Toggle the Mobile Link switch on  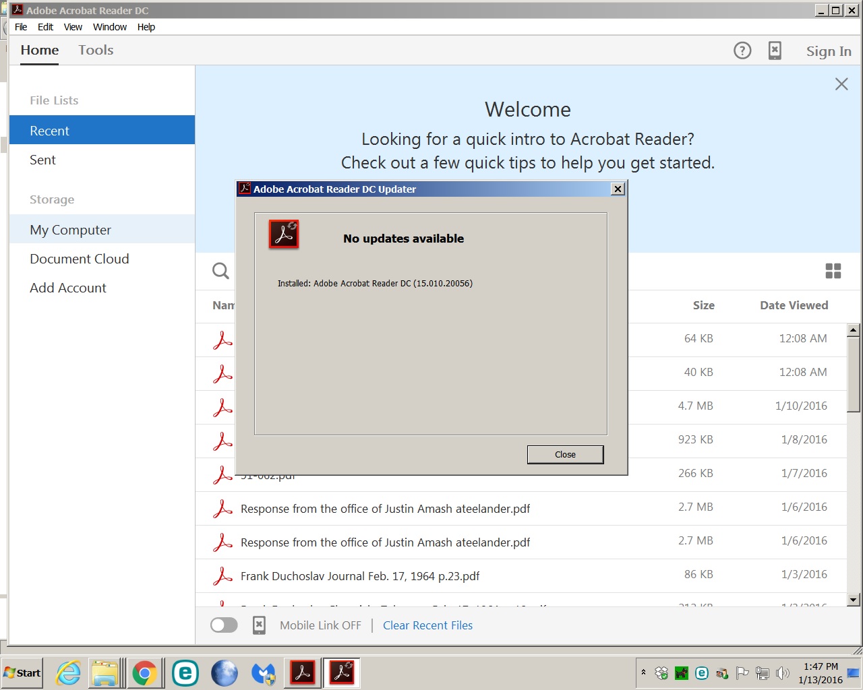pos(224,625)
